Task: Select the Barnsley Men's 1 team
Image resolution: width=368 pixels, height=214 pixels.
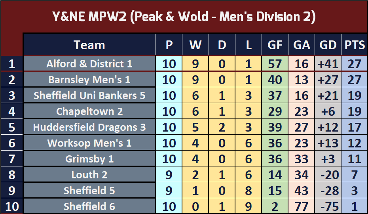Action: (89, 80)
